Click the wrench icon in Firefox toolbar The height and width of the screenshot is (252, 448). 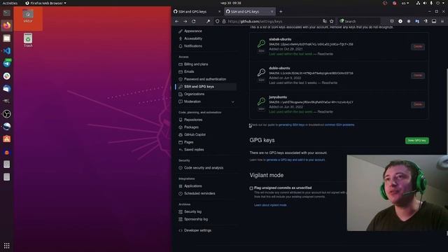(x=209, y=22)
